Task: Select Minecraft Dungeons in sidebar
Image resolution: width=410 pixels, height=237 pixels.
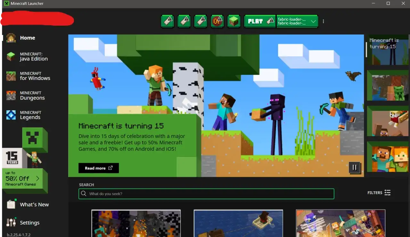Action: pyautogui.click(x=26, y=96)
